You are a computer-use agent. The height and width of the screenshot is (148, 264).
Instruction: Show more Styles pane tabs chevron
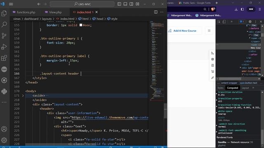point(253,88)
